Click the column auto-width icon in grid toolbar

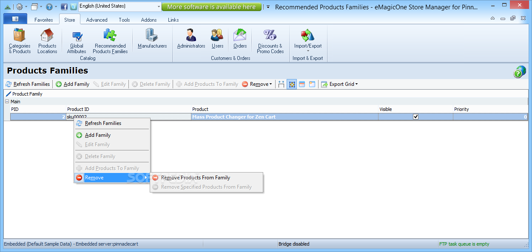[x=281, y=84]
